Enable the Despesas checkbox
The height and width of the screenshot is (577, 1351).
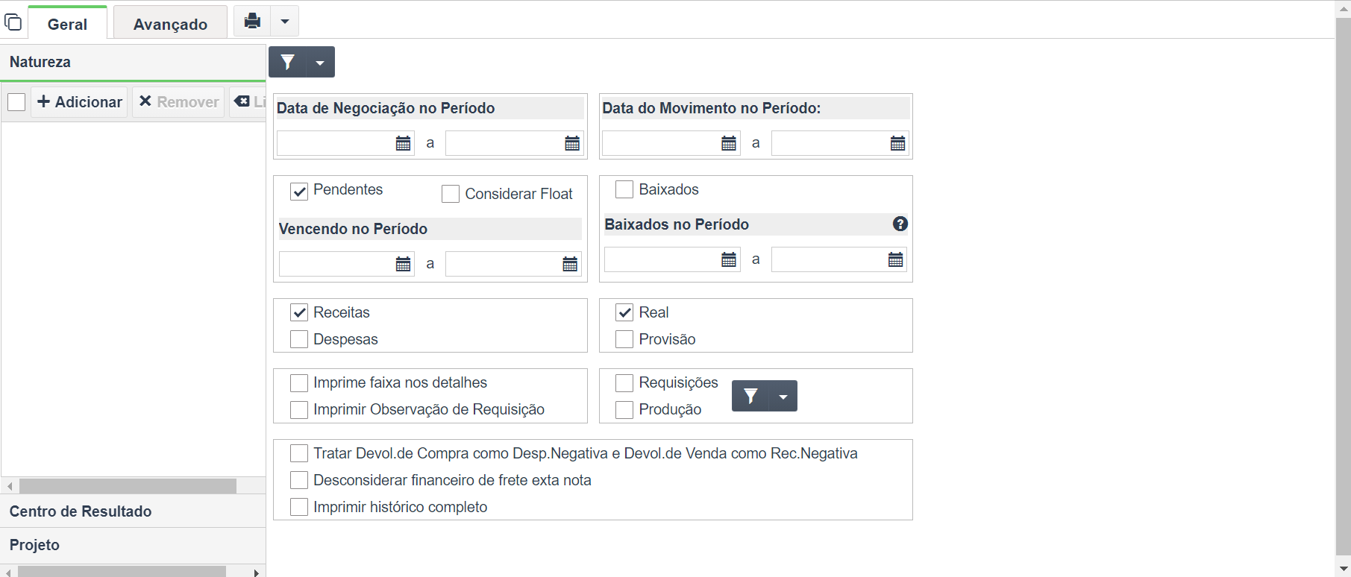[299, 339]
